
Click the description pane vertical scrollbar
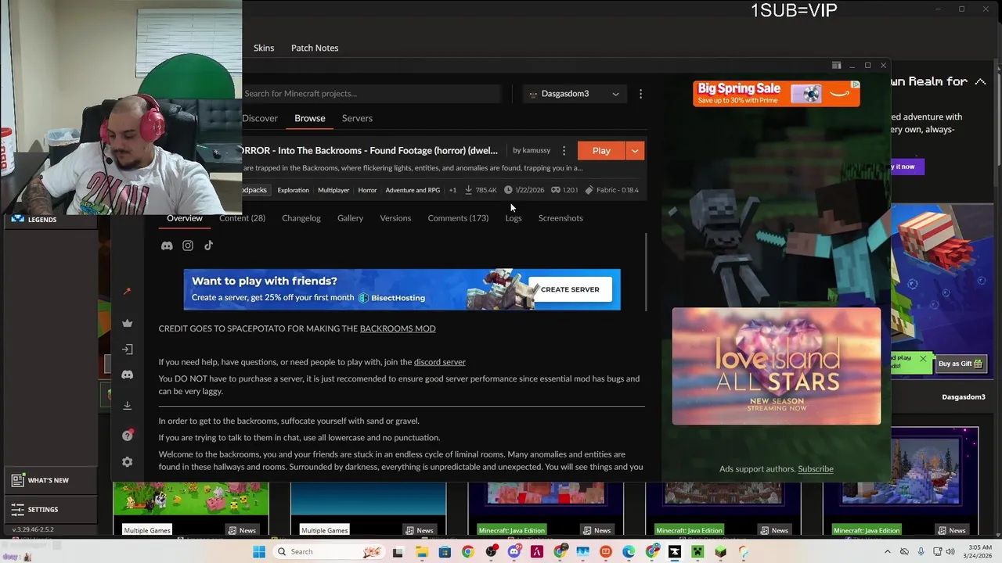pos(646,272)
